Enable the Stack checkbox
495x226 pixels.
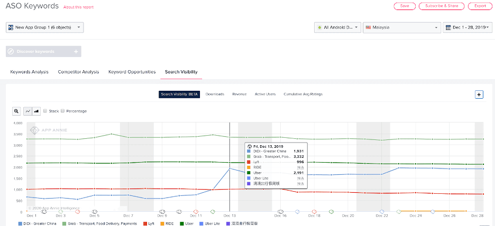tap(45, 111)
